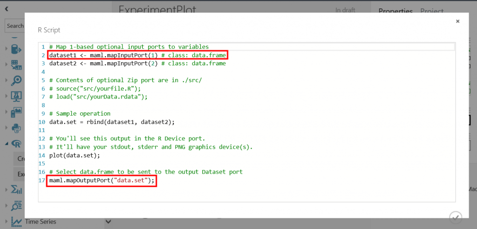Expand the Python Language Modules arrow
Viewport: 477px width, 229px height.
tap(7, 128)
